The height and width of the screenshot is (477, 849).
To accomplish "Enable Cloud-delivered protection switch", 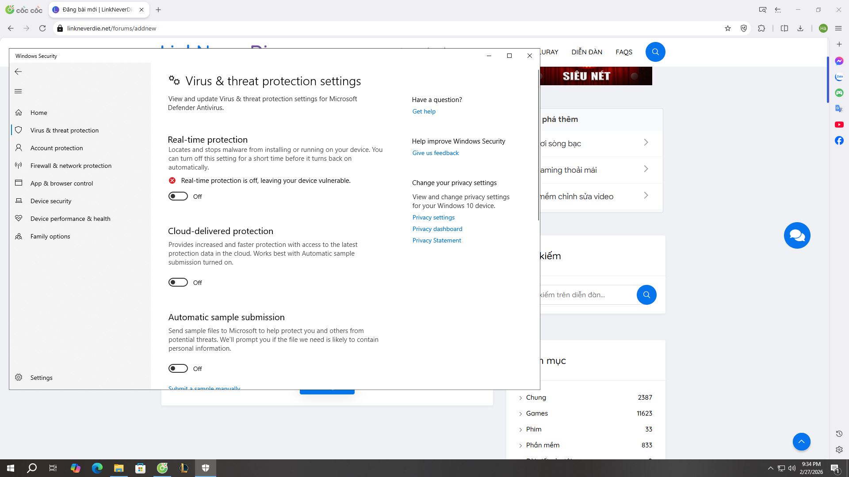I will (178, 283).
